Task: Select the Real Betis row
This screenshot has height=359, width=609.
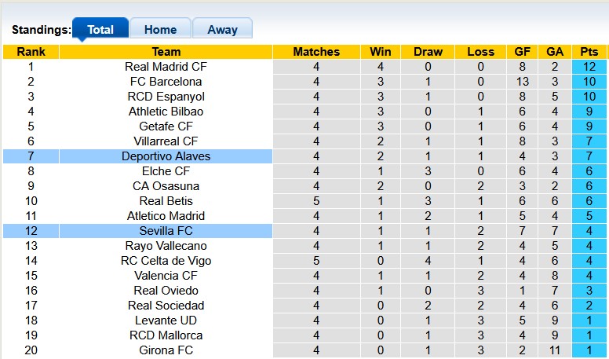Action: point(166,201)
